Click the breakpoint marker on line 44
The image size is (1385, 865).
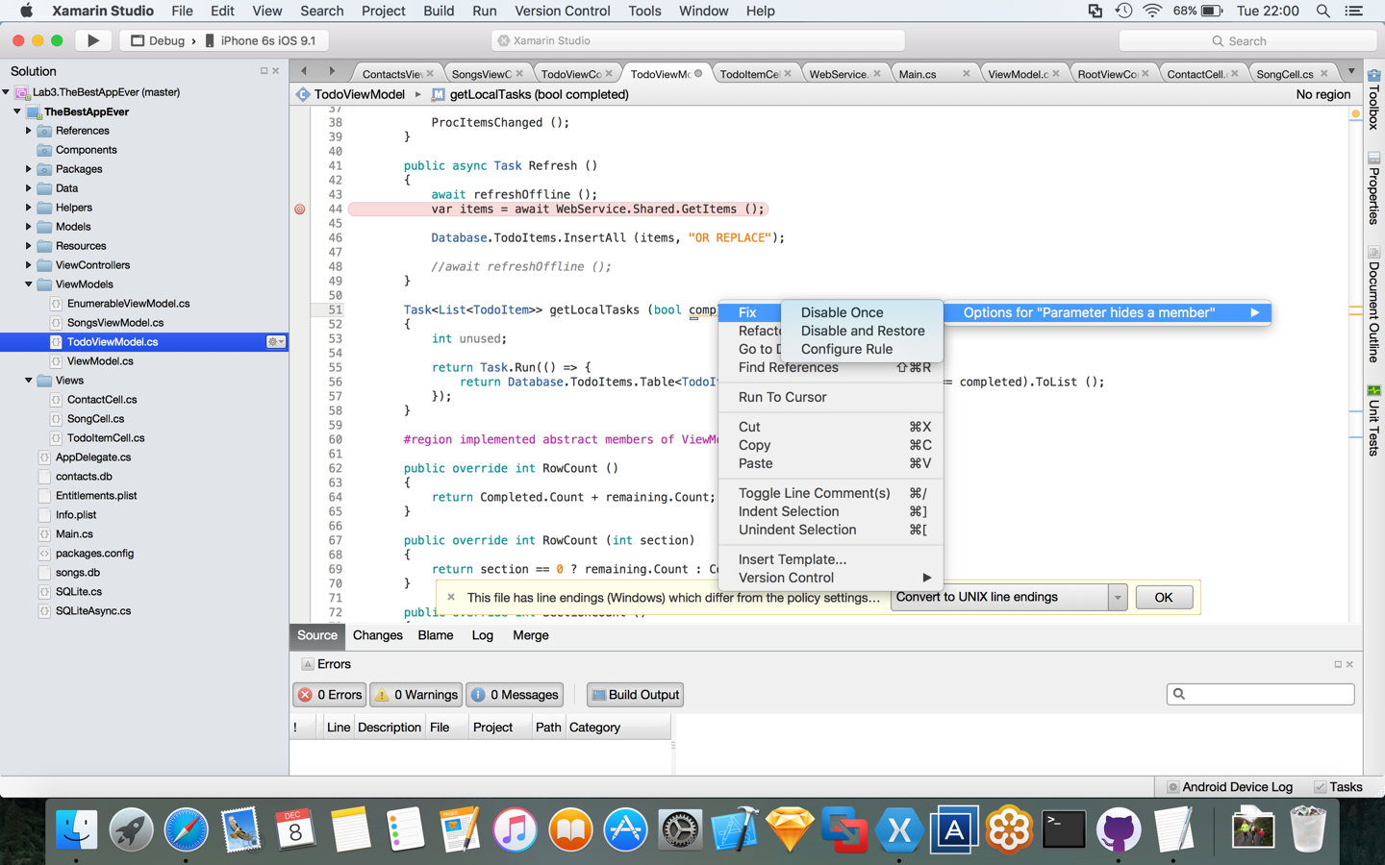(300, 209)
